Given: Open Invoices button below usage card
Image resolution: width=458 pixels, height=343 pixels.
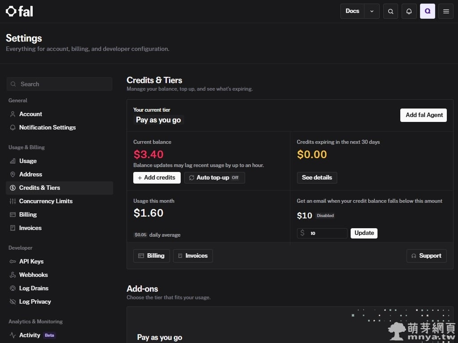Looking at the screenshot, I should [193, 256].
